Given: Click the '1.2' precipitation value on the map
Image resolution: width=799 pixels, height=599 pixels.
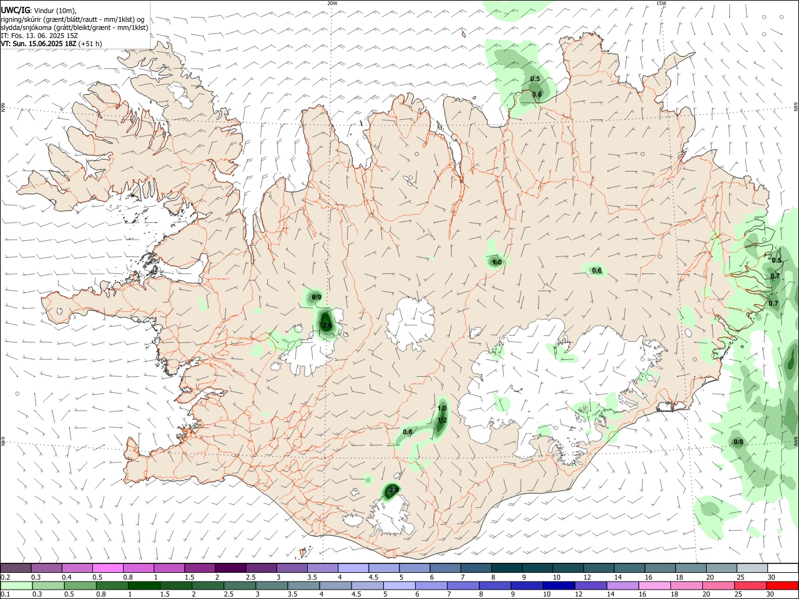Looking at the screenshot, I should 442,421.
